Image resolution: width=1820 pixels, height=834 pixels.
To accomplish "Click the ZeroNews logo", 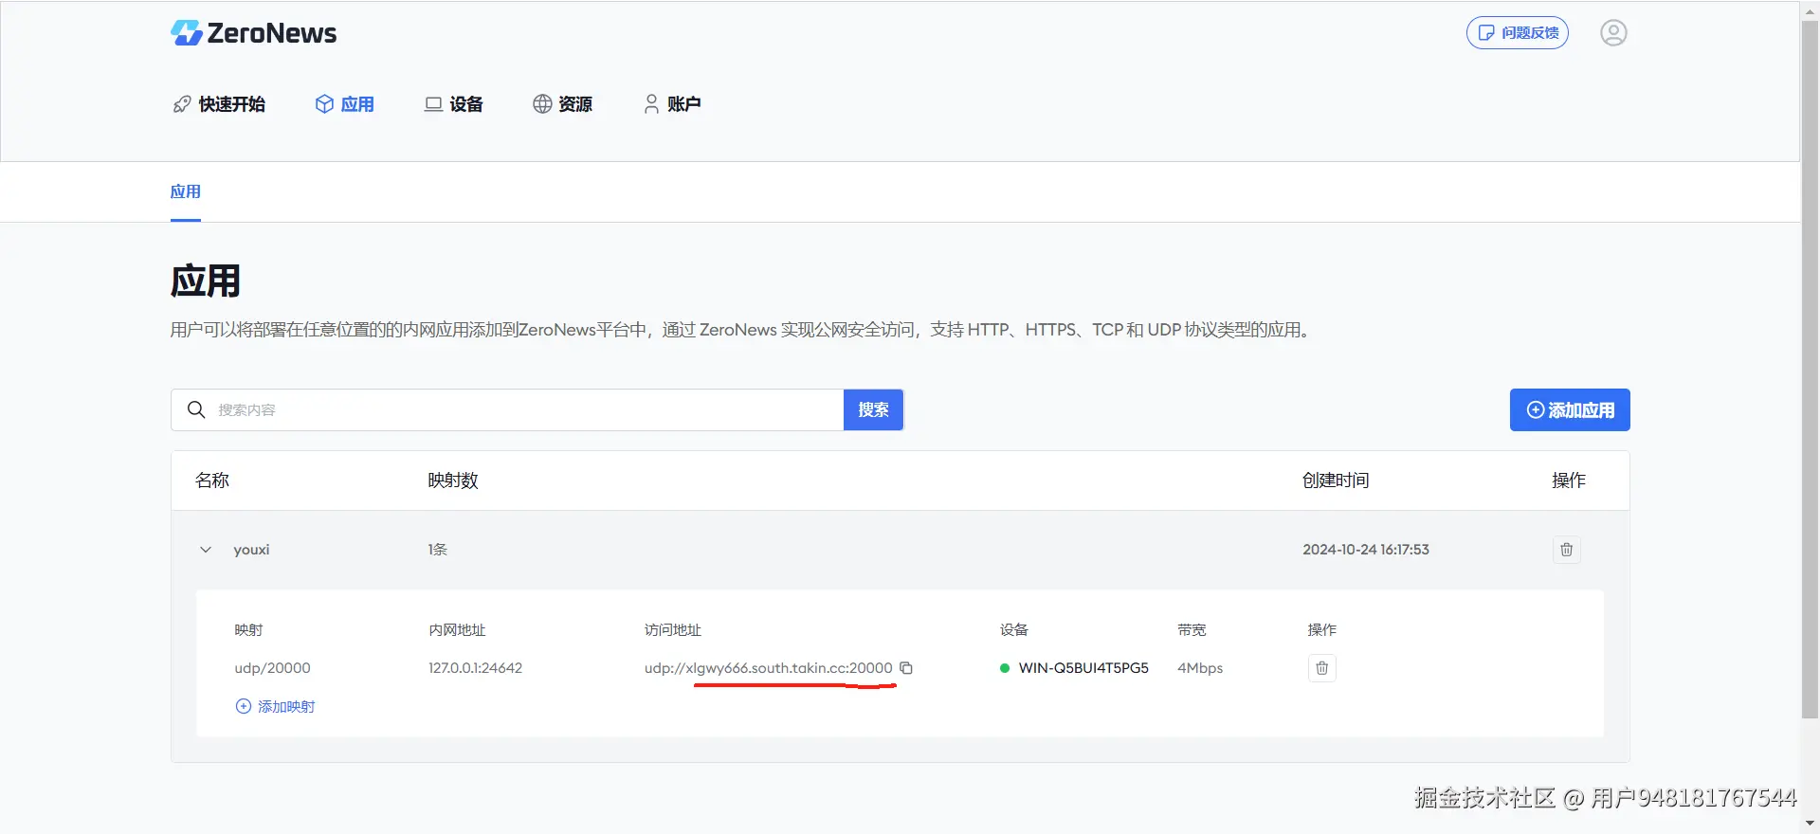I will [253, 33].
